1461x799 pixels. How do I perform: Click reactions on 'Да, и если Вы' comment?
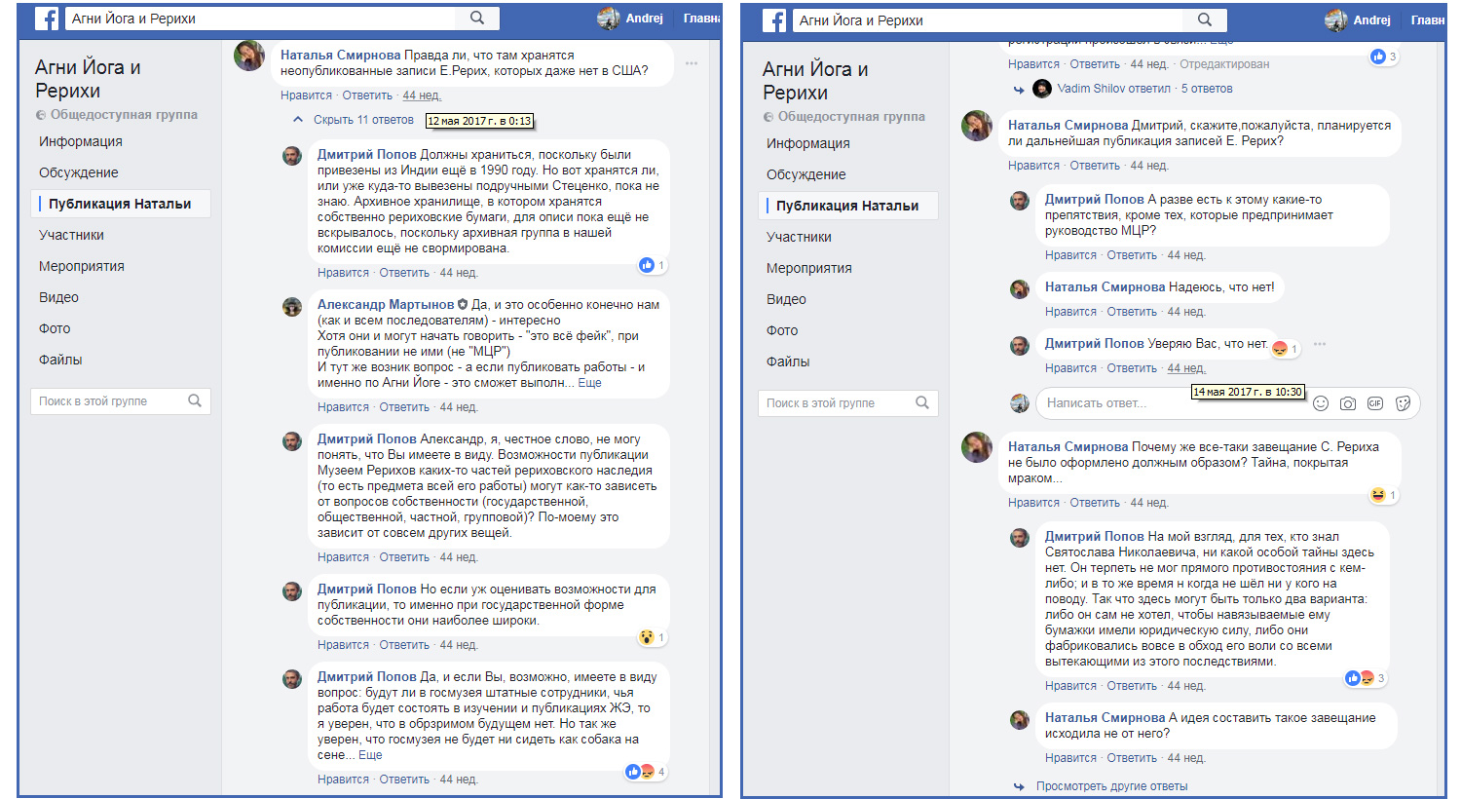pyautogui.click(x=640, y=772)
